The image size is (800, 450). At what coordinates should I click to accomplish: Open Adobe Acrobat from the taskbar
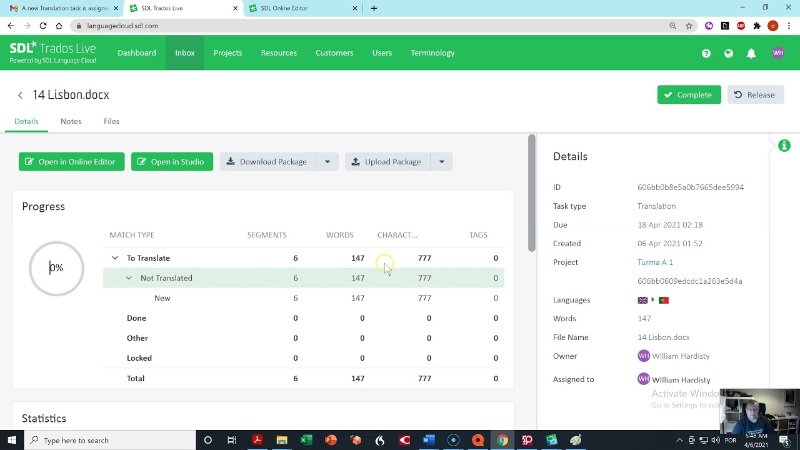point(257,440)
